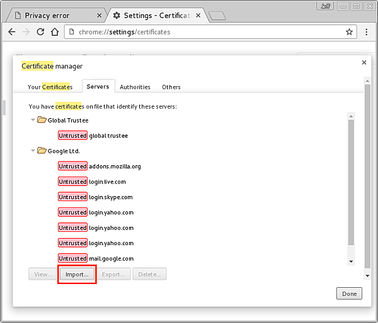The width and height of the screenshot is (378, 323).
Task: Click the Delete... button
Action: [149, 274]
